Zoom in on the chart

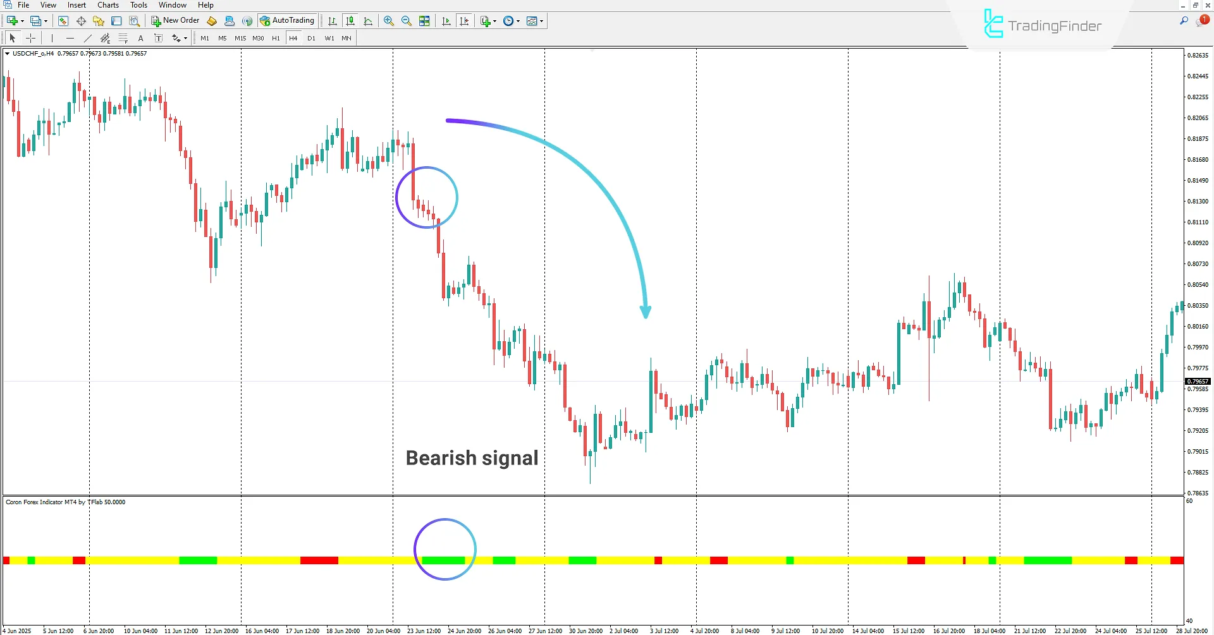click(x=389, y=21)
